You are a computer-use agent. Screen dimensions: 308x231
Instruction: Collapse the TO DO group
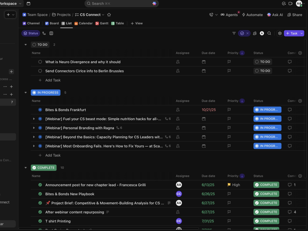26,45
